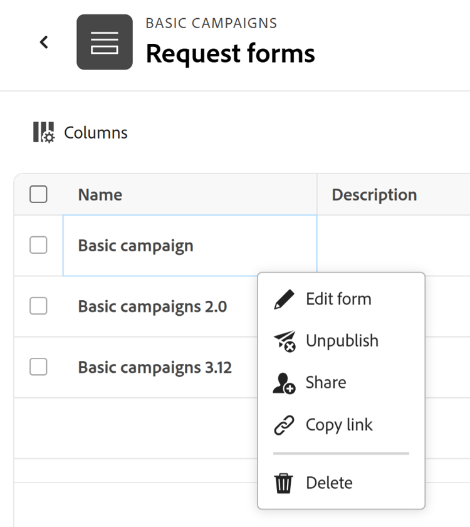This screenshot has width=470, height=527.
Task: Check the Basic campaign row checkbox
Action: tap(39, 245)
